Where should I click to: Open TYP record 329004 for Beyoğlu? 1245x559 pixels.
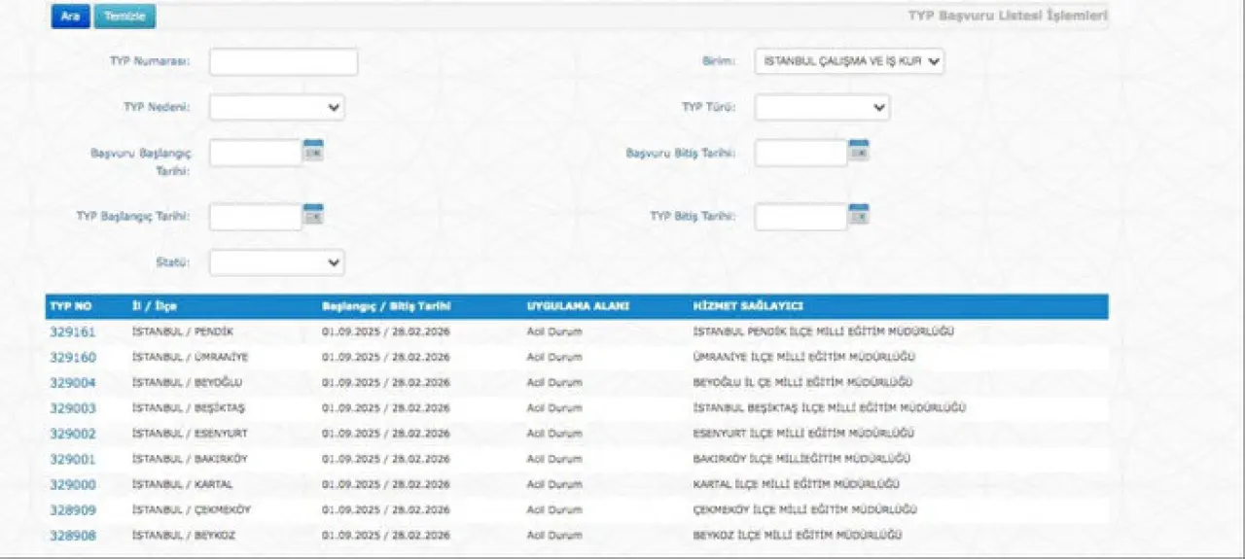(x=73, y=382)
